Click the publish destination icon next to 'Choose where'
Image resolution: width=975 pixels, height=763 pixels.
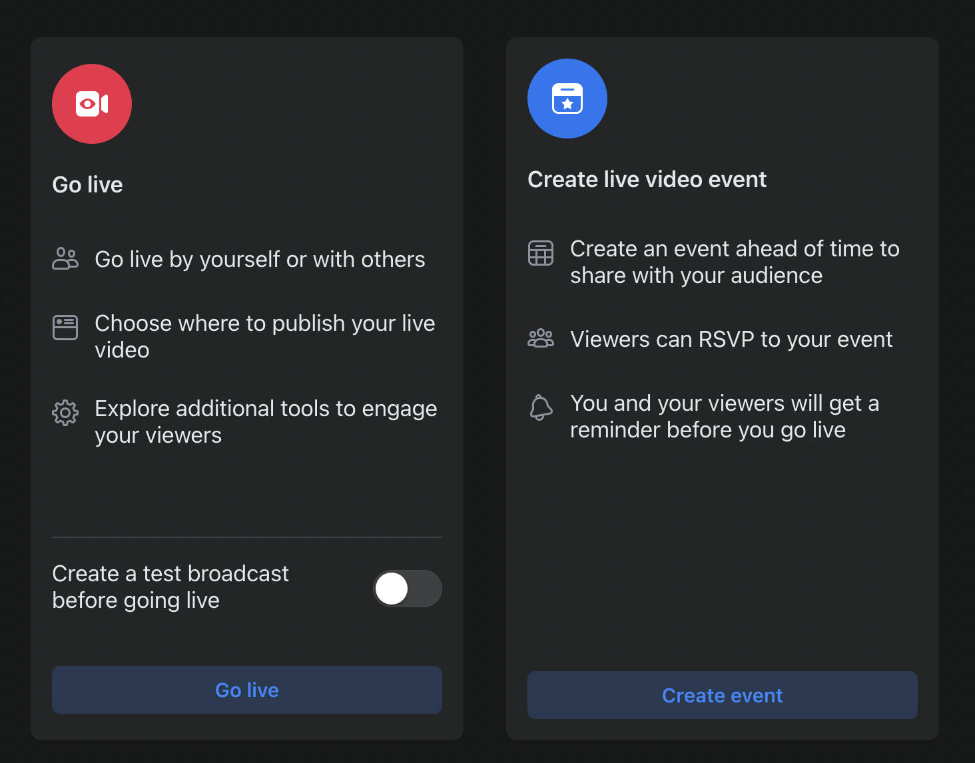pos(65,327)
